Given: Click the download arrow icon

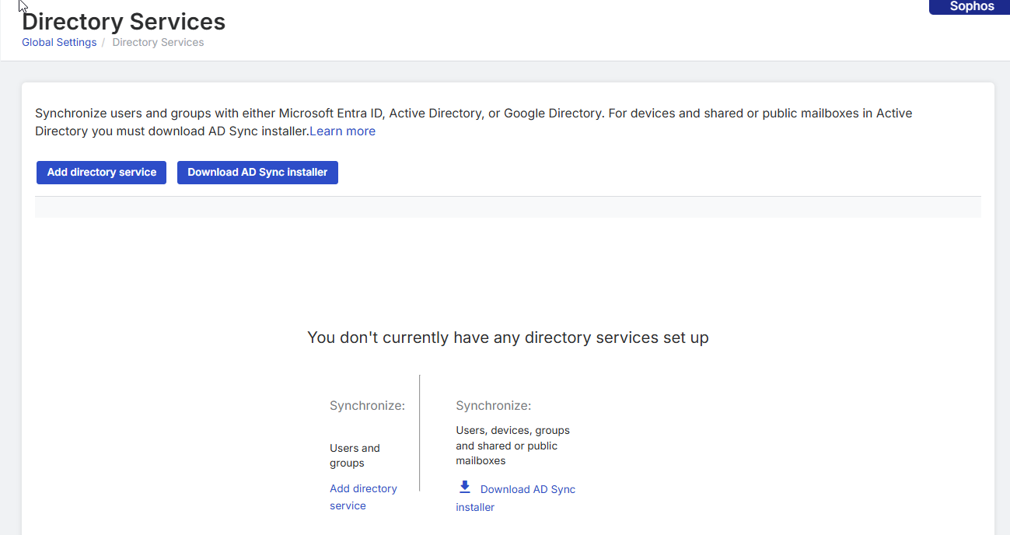Looking at the screenshot, I should click(x=465, y=487).
